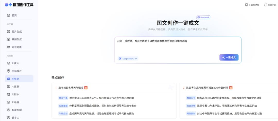This screenshot has width=278, height=121.
Task: Click the deepseek badge above the title
Action: point(203,18)
